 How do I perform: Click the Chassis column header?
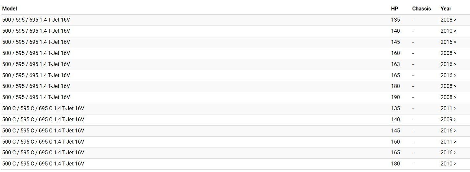(421, 9)
